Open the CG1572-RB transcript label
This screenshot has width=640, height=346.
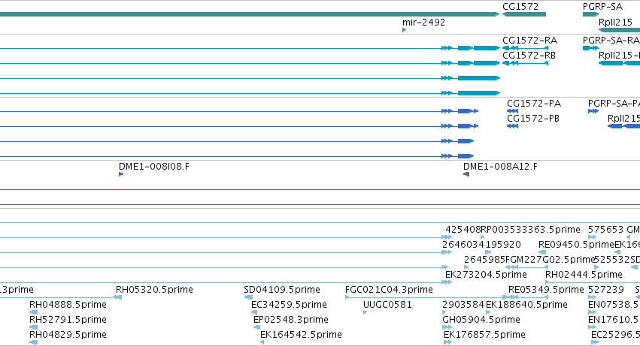point(529,56)
